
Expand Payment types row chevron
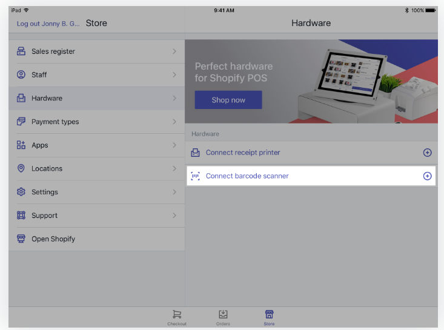click(x=174, y=122)
